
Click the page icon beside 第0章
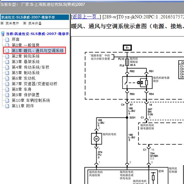[x=7, y=45]
